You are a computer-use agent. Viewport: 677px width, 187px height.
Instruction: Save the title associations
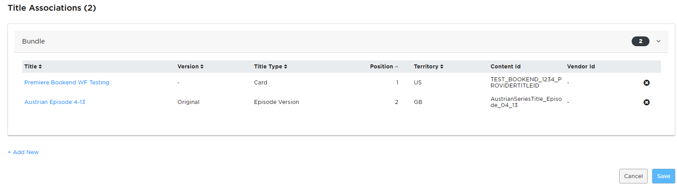pyautogui.click(x=664, y=176)
